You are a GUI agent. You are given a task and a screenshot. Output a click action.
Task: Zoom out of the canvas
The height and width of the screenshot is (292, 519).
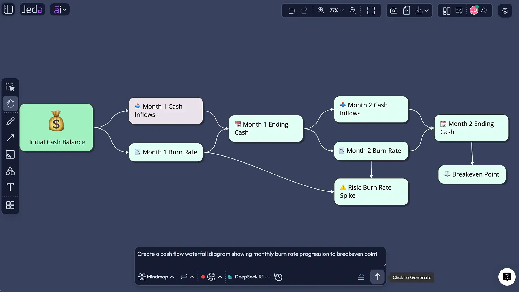(353, 10)
